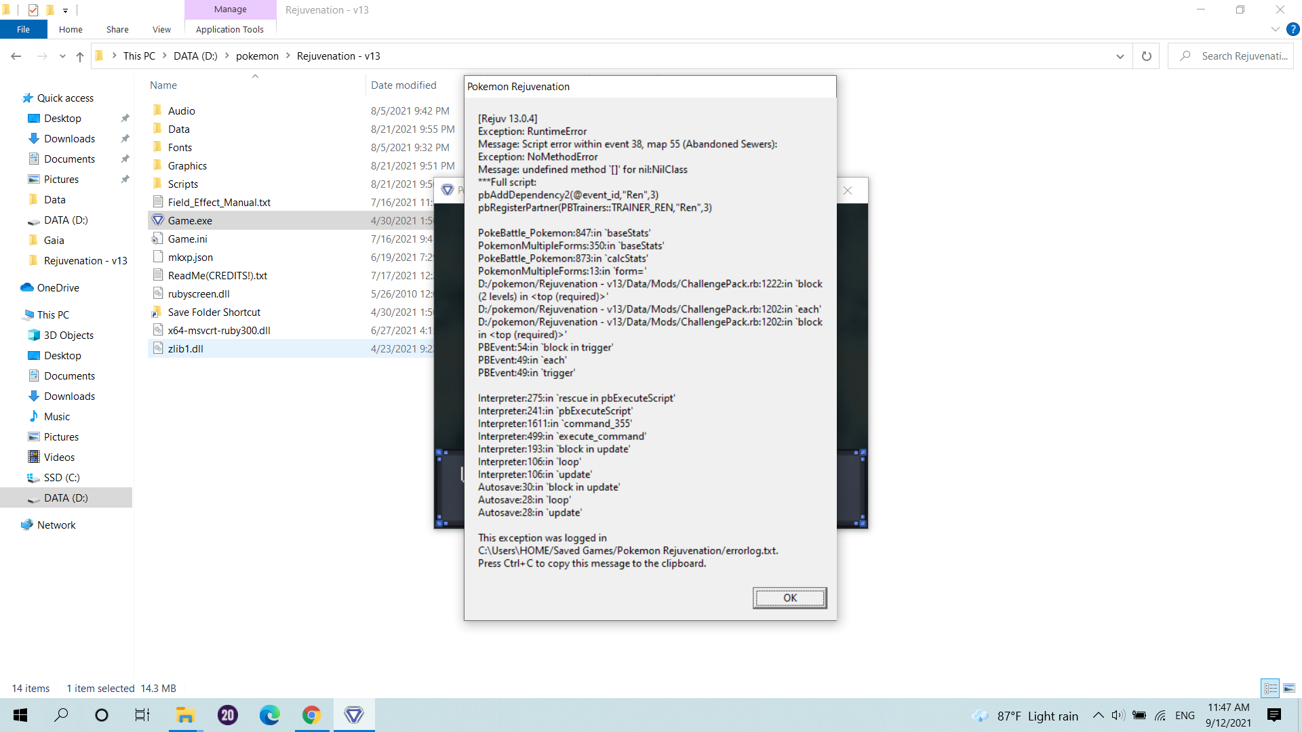Select the Audio folder
The height and width of the screenshot is (732, 1302).
tap(181, 111)
